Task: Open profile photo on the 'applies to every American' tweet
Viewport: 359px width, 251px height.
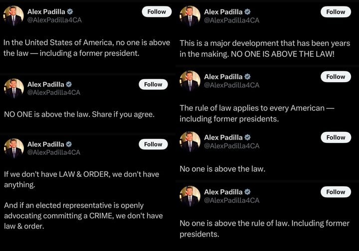Action: 190,81
